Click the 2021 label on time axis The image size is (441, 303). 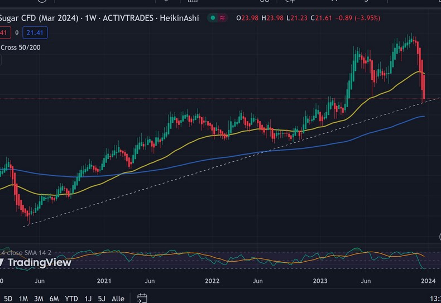pyautogui.click(x=104, y=281)
